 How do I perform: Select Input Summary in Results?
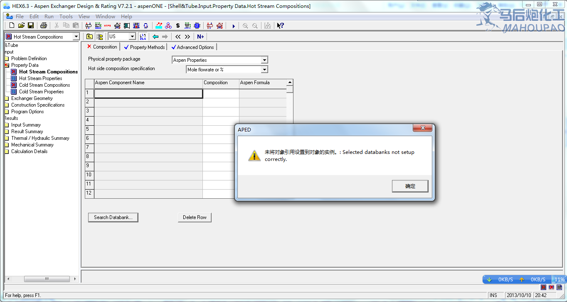coord(26,125)
